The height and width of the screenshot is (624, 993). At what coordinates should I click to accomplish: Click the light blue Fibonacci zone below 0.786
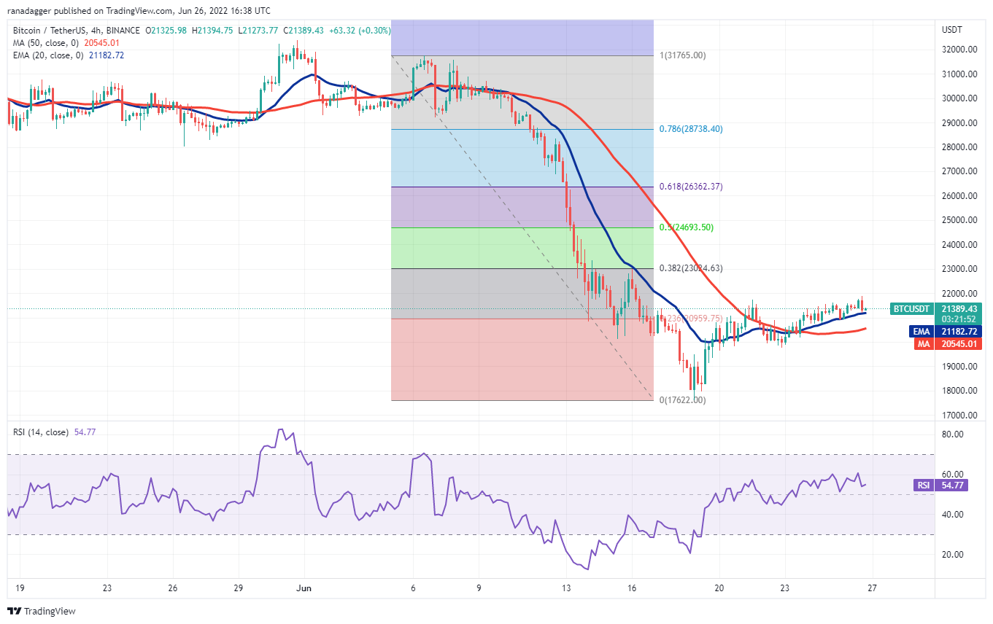(522, 158)
